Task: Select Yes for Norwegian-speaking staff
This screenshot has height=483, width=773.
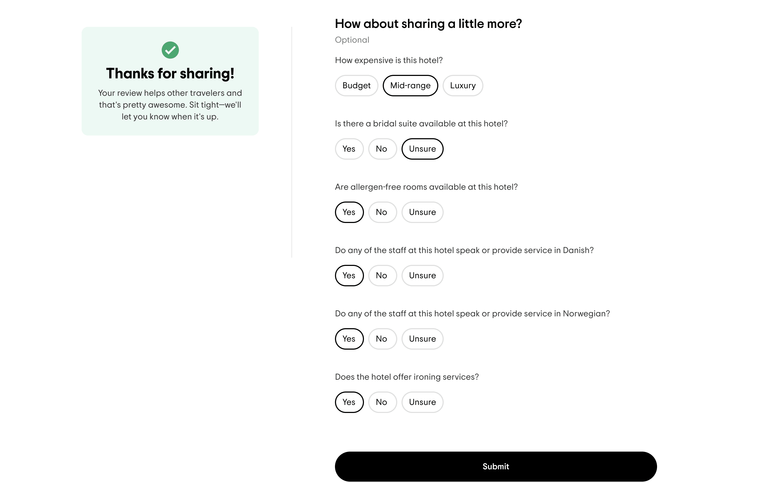Action: click(x=349, y=339)
